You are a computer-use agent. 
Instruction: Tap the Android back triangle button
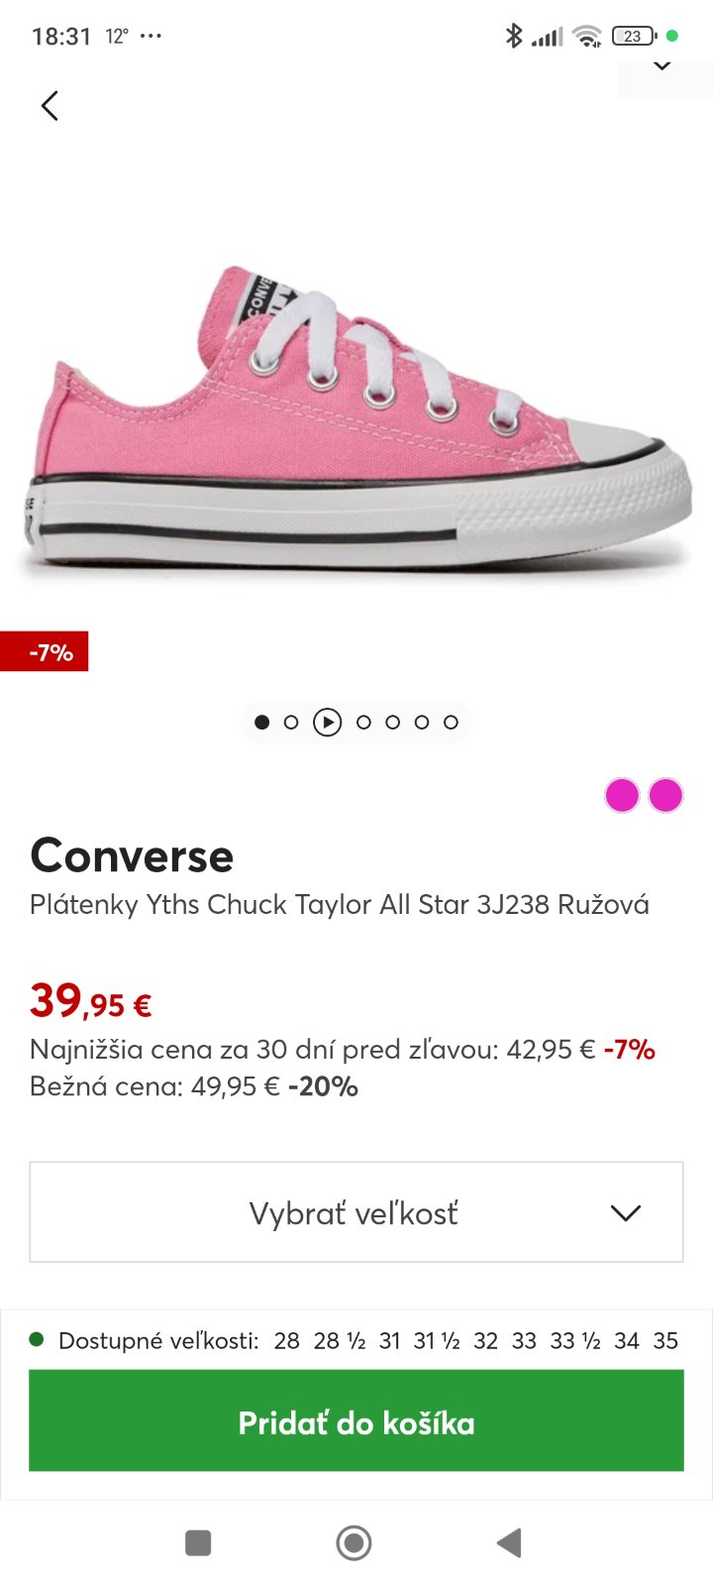coord(509,1542)
